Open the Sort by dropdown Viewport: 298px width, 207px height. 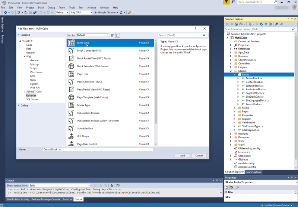pos(92,35)
